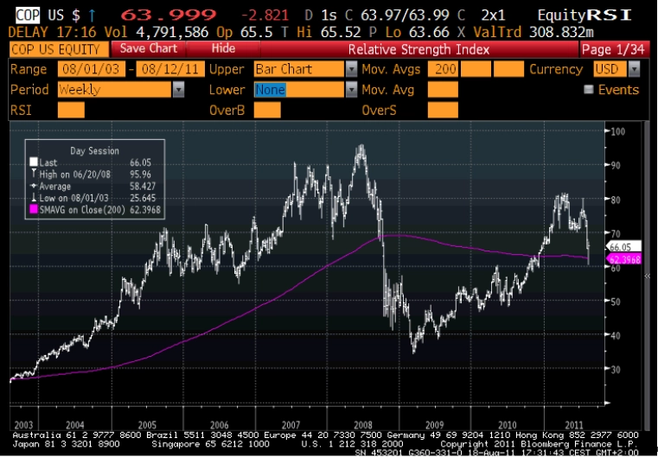Open Page 1/34 navigation tab
The width and height of the screenshot is (658, 457).
coord(613,49)
